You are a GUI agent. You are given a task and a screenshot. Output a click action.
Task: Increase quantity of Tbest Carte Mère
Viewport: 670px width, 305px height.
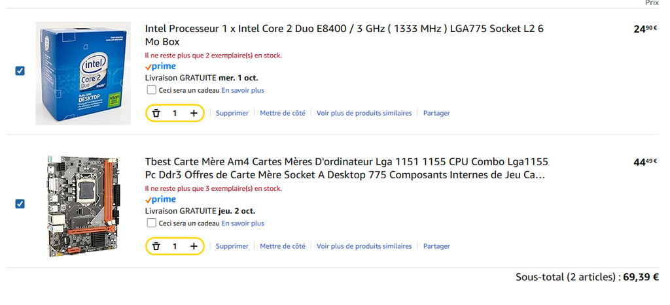pyautogui.click(x=194, y=246)
